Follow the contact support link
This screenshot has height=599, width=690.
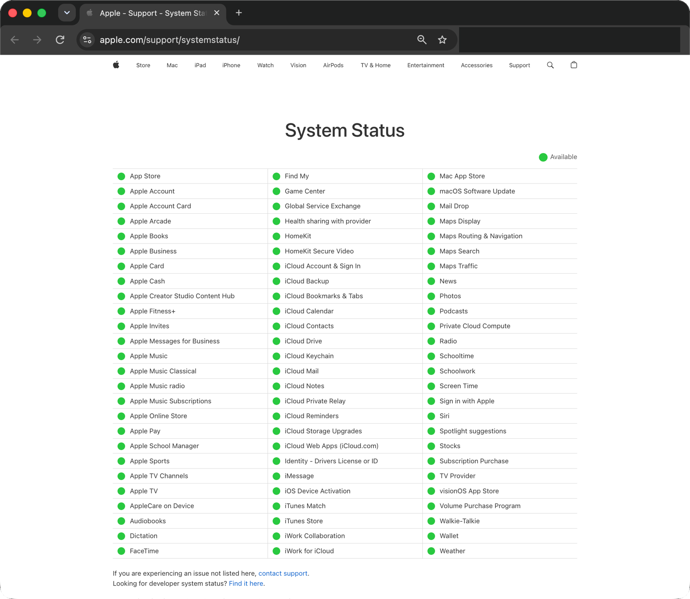click(283, 574)
